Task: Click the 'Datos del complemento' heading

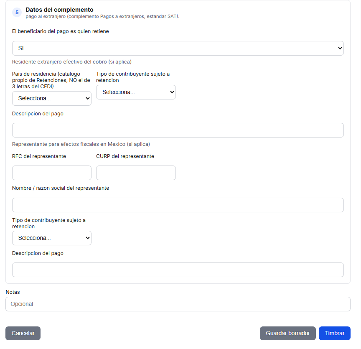Action: pos(59,10)
